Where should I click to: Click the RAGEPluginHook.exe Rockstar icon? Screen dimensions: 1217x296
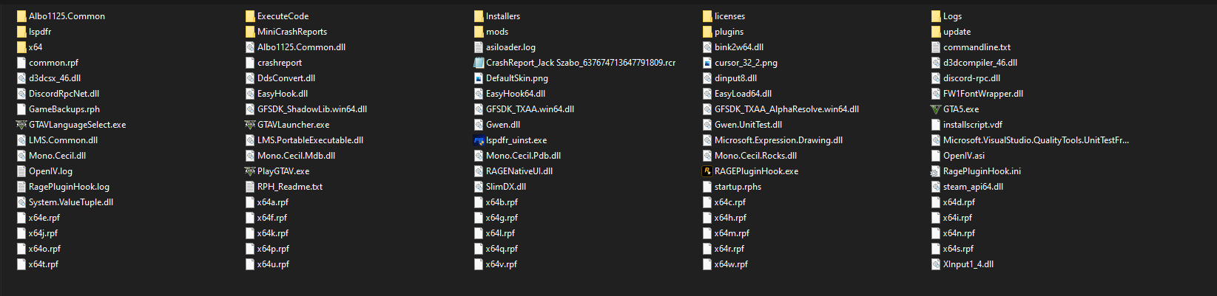[707, 171]
